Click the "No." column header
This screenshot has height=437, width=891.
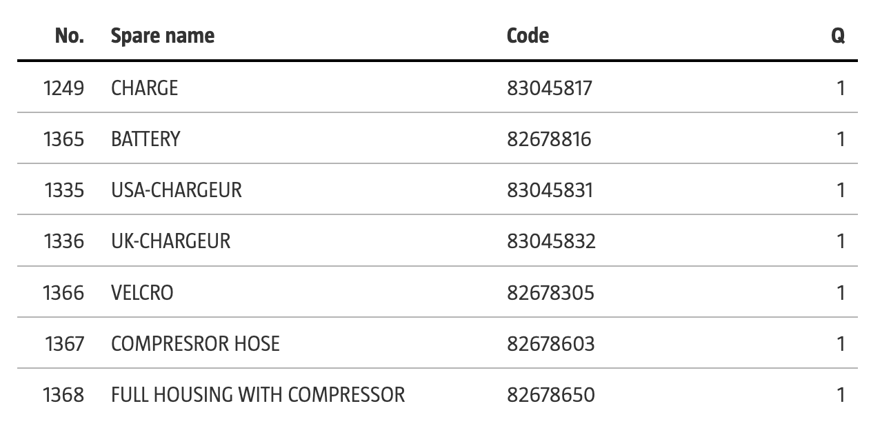[x=69, y=36]
